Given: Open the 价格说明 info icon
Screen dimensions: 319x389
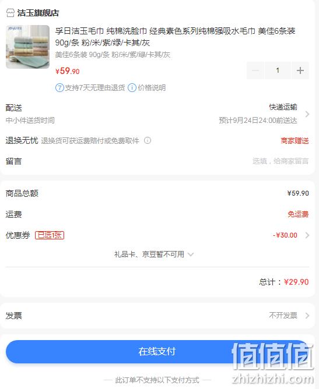Looking at the screenshot, I should coord(132,87).
